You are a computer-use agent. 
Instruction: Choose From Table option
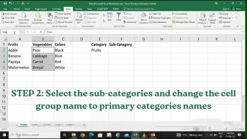[62, 18]
